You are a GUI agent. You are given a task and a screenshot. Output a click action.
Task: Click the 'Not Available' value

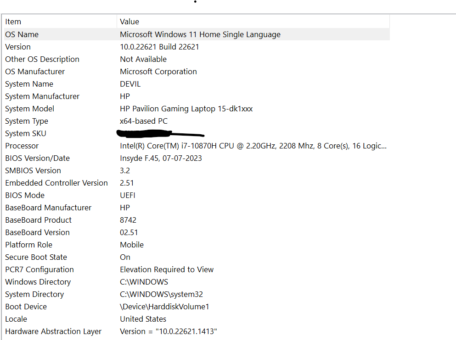(x=143, y=59)
